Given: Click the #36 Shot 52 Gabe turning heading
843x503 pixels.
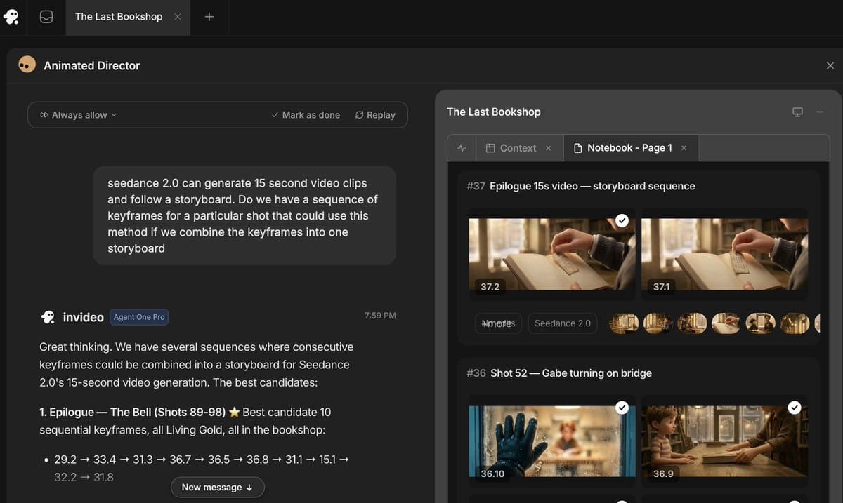Looking at the screenshot, I should pyautogui.click(x=559, y=373).
